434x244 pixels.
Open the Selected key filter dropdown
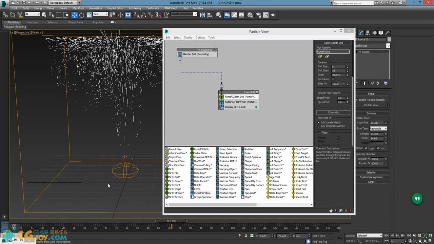click(x=370, y=236)
